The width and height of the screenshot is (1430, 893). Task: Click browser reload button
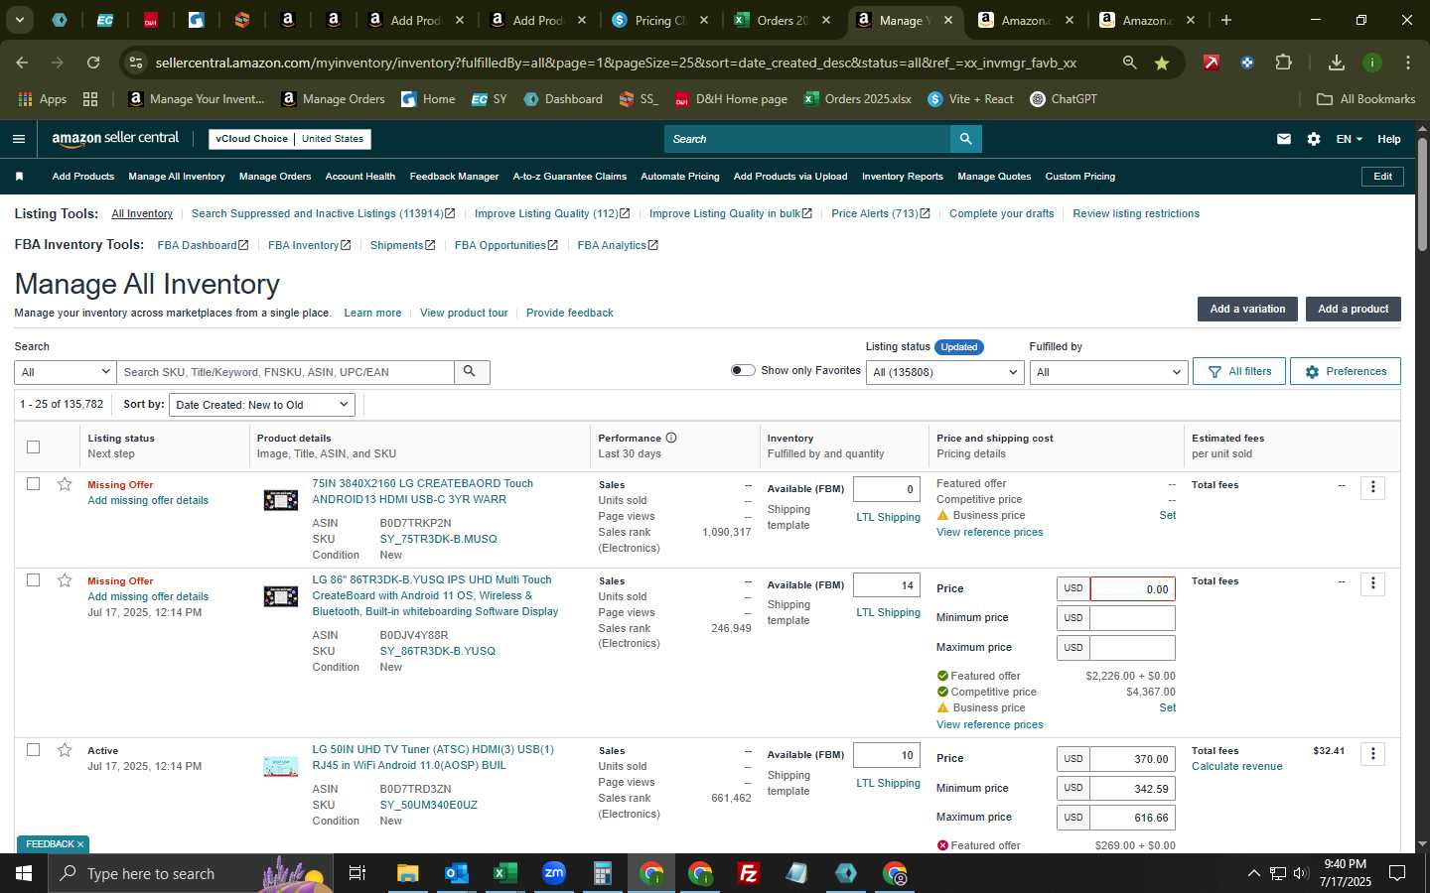tap(93, 63)
